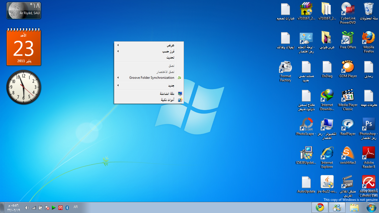Click the orange calendar gadget
The height and width of the screenshot is (213, 379).
click(24, 48)
